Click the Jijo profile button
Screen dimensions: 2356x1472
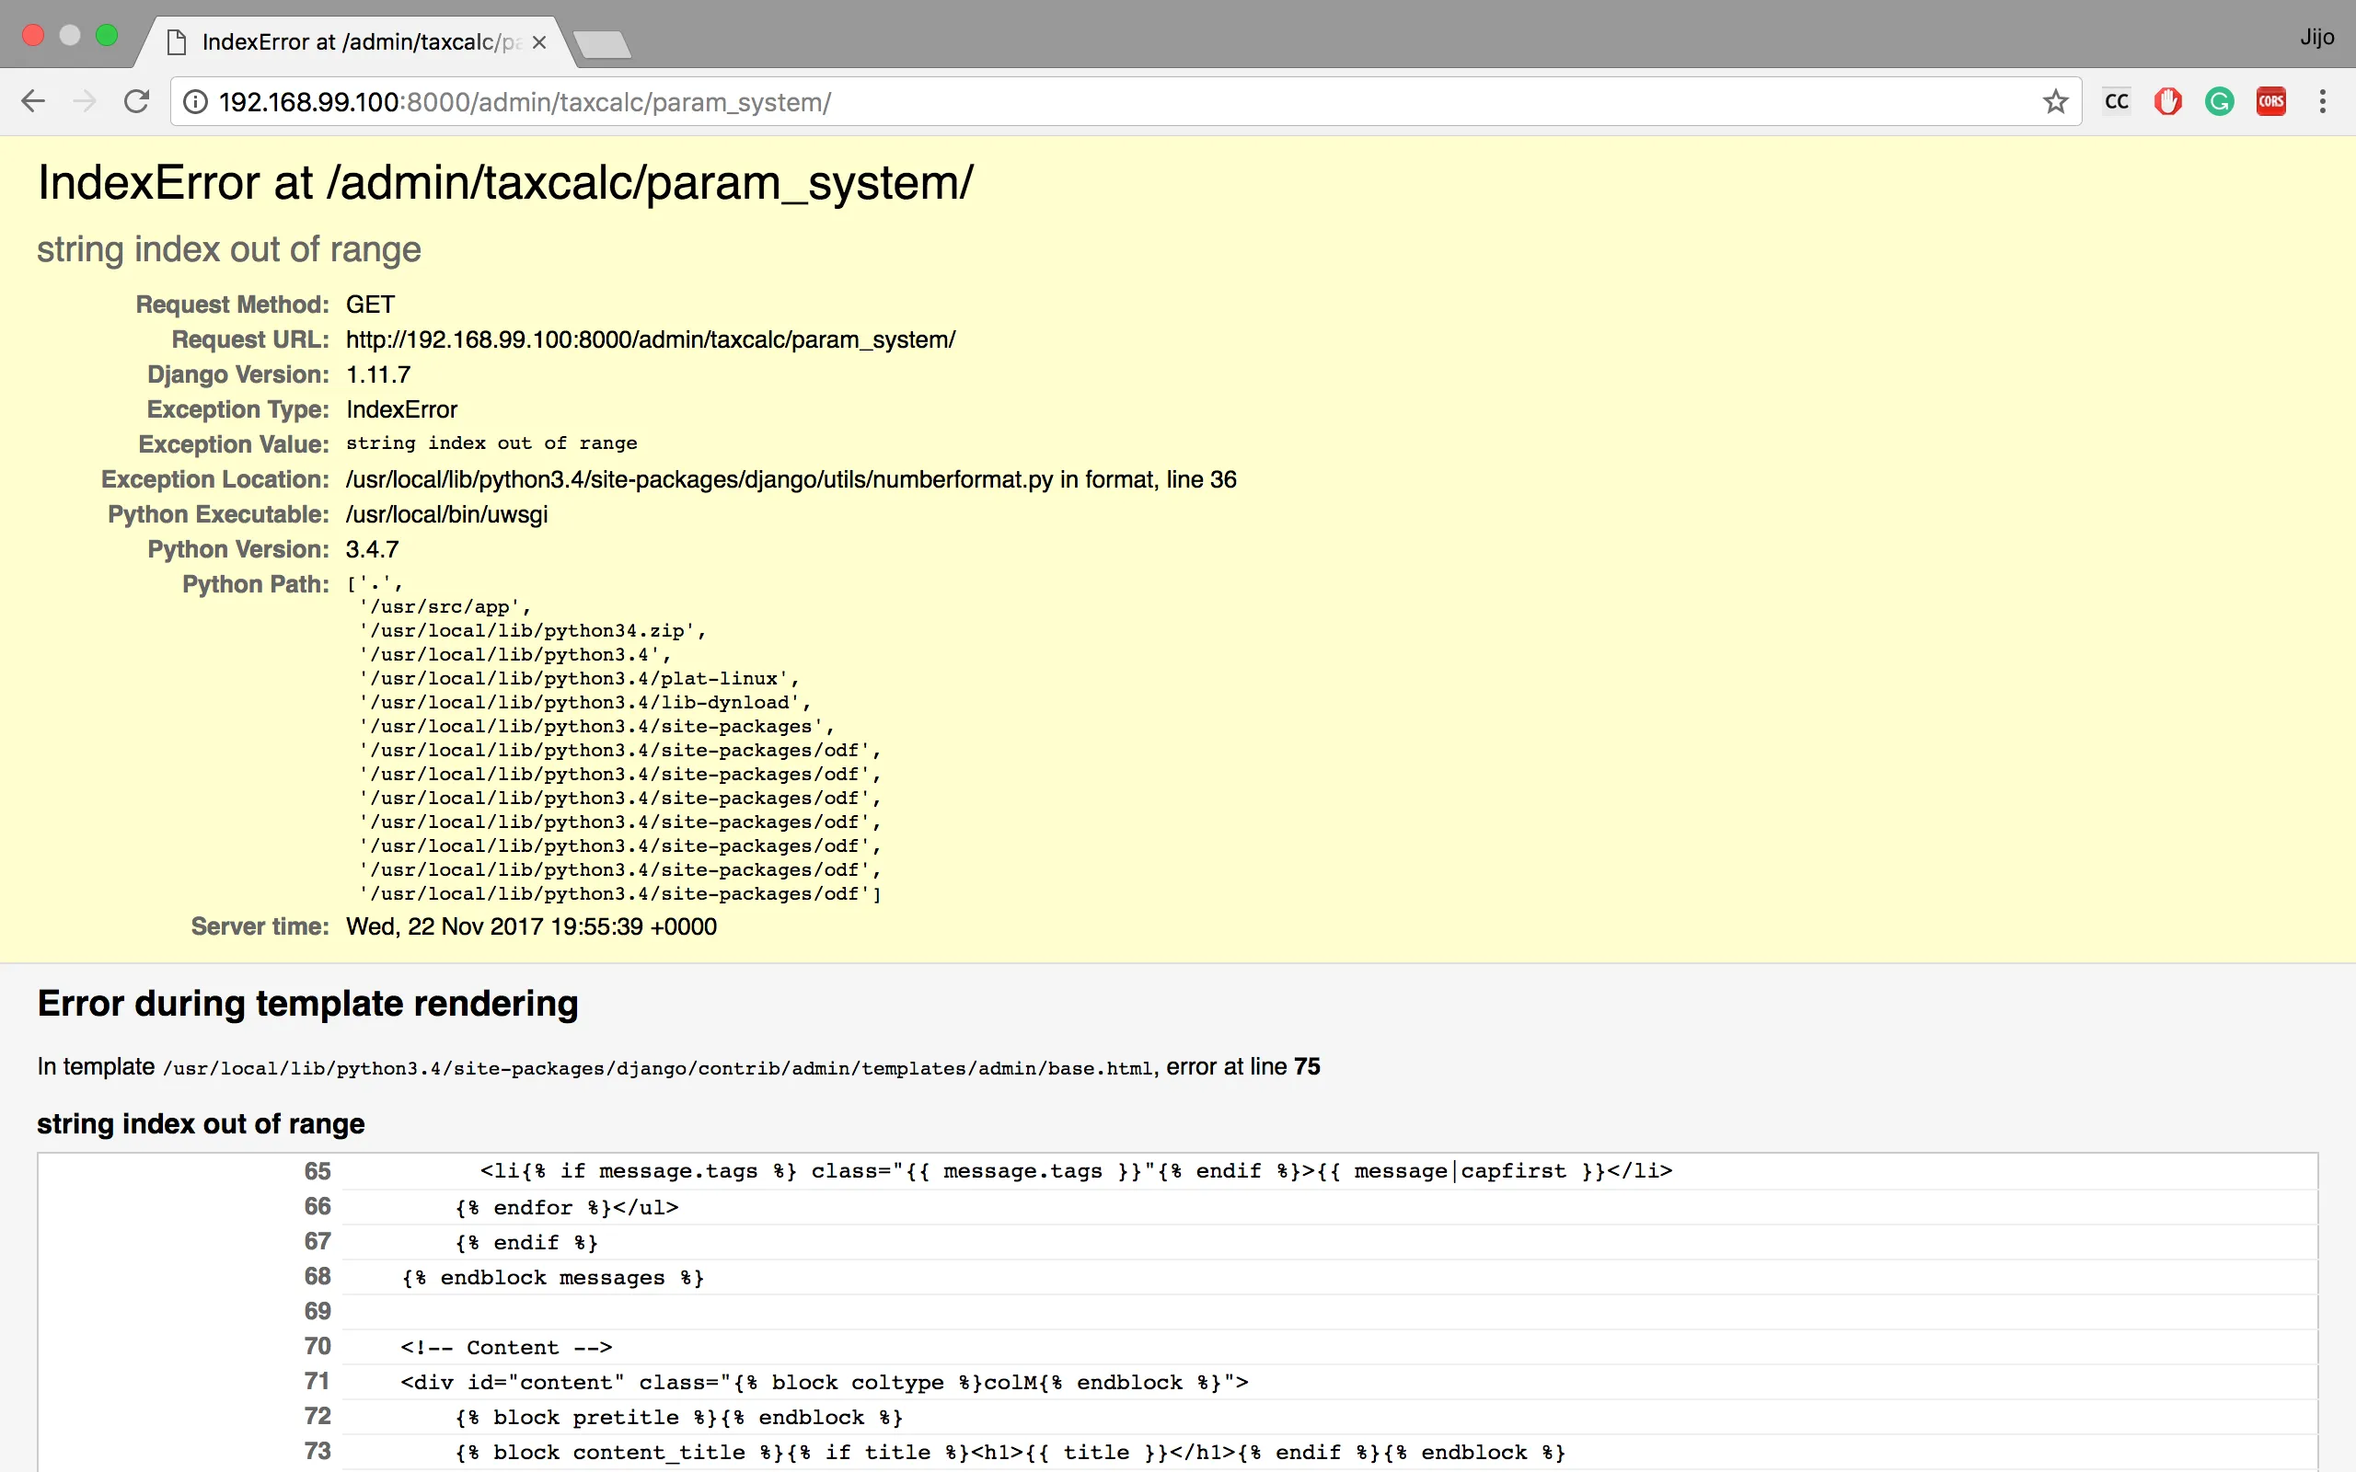click(x=2316, y=37)
